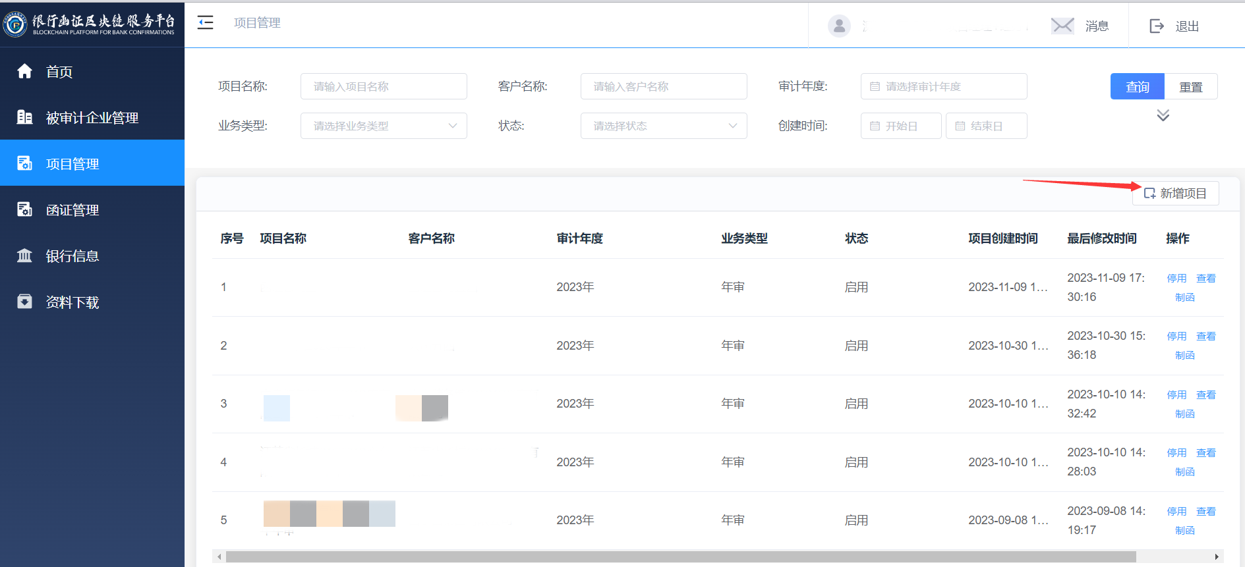Screen dimensions: 1245x567
Task: Click the logout door icon
Action: pos(1157,26)
